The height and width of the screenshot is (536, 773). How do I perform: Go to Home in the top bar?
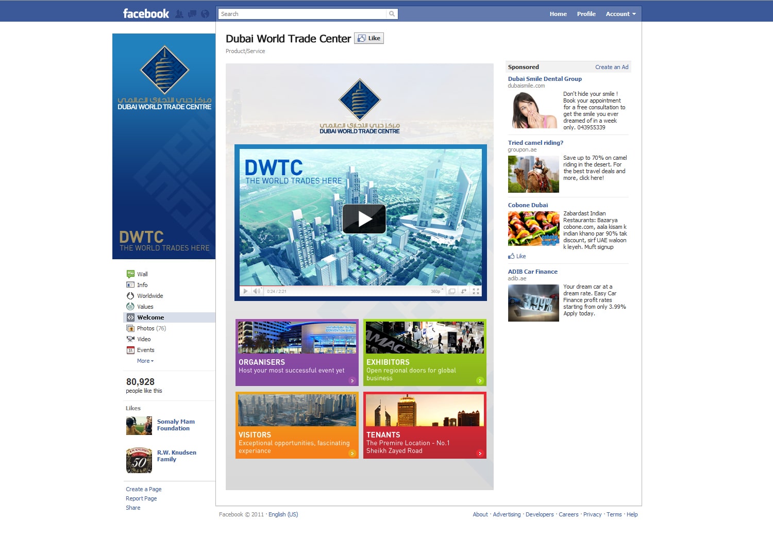[558, 14]
